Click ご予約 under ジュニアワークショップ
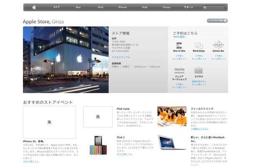The width and height of the screenshot is (255, 167). click(179, 84)
